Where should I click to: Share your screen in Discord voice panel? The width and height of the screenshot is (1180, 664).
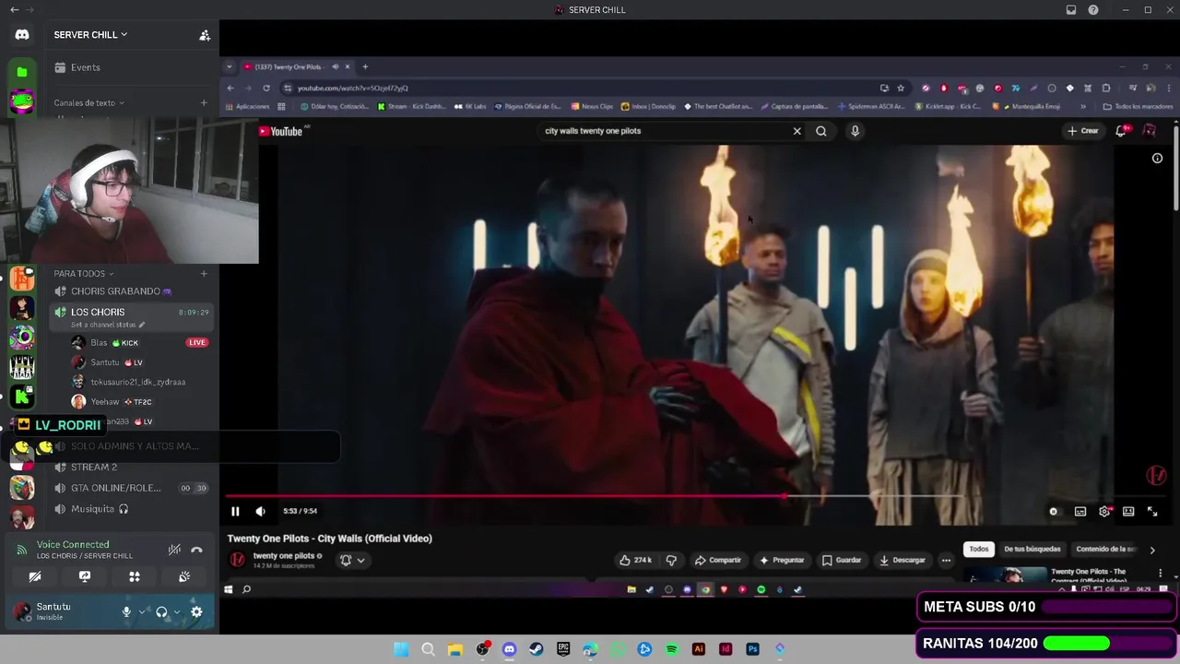coord(85,576)
